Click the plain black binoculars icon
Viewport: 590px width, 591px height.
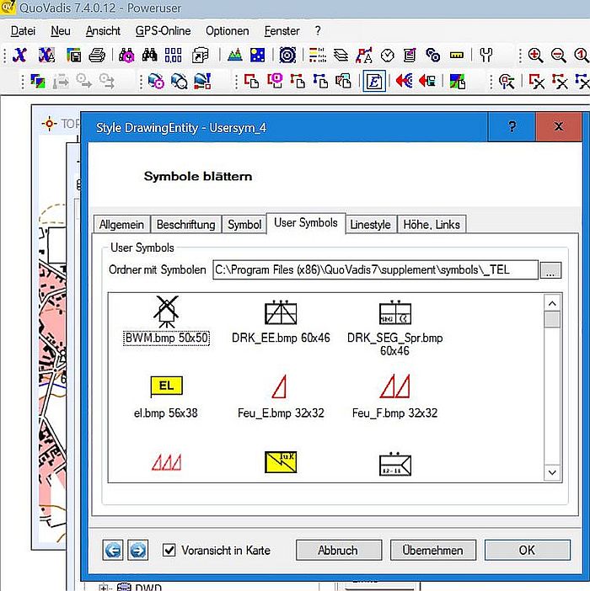150,56
